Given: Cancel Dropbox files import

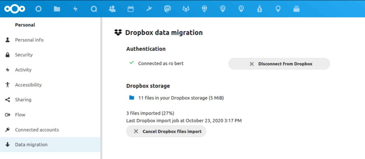Looking at the screenshot, I should (166, 131).
